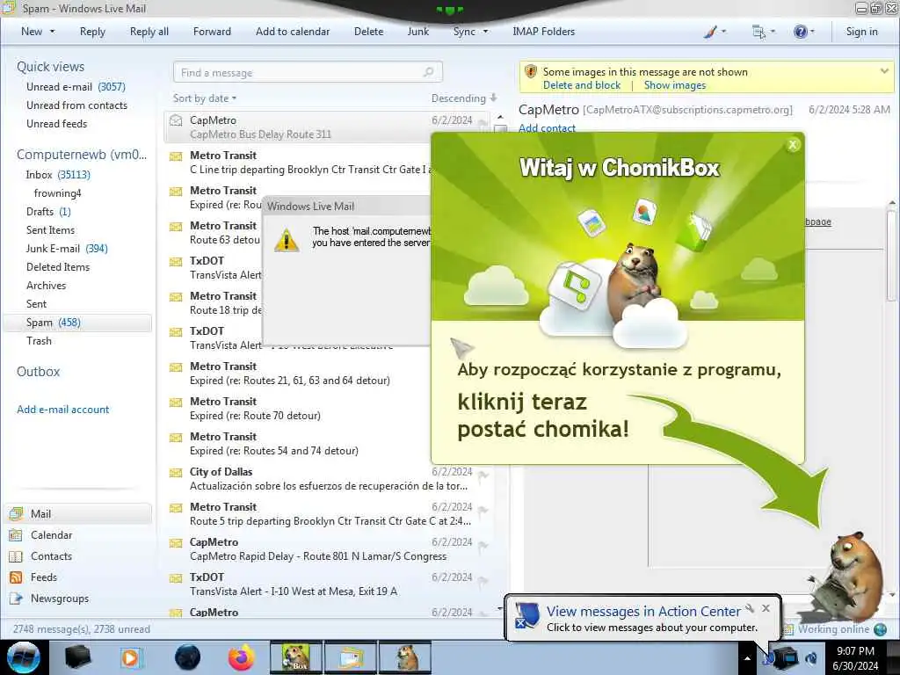Toggle Descending sort order
Viewport: 900px width, 675px height.
[464, 98]
